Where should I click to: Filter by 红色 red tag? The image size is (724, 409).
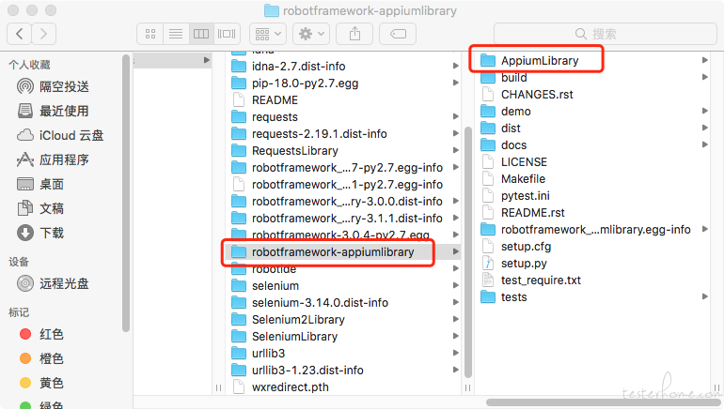[41, 334]
